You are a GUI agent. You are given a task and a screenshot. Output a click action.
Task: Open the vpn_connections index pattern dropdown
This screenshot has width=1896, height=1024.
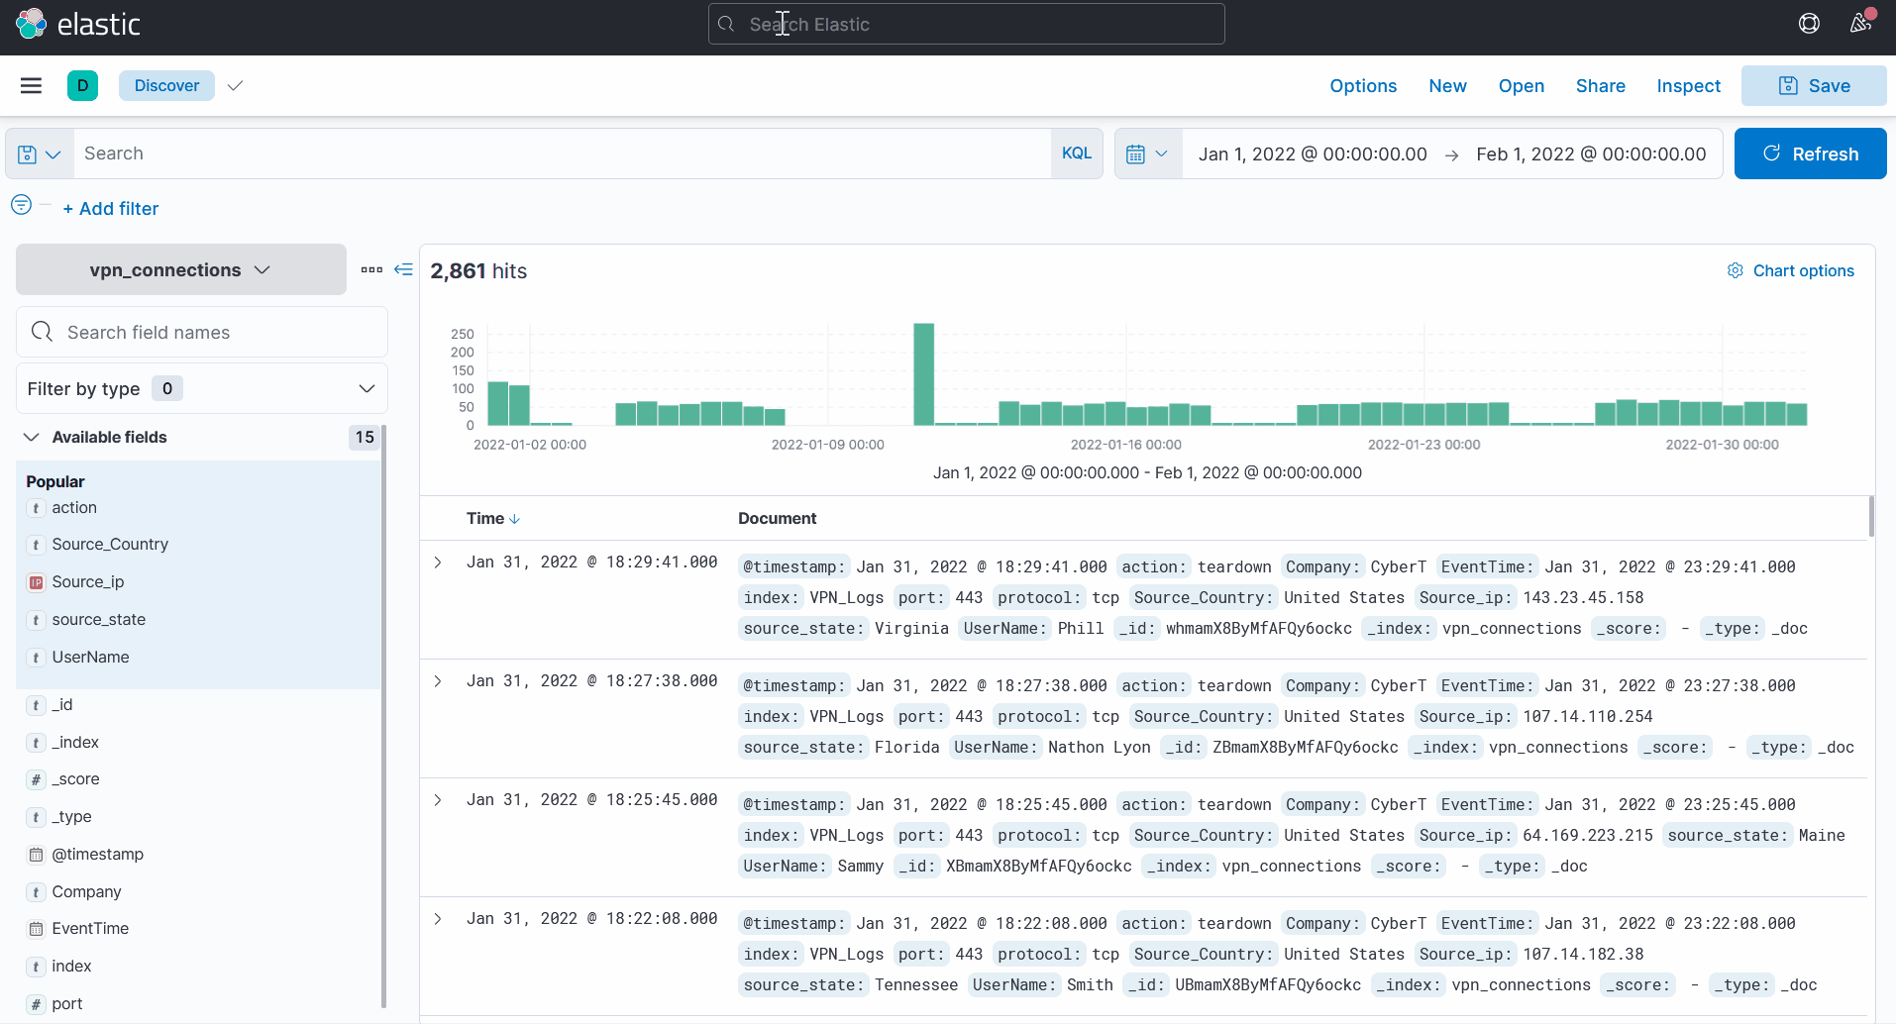(x=181, y=270)
